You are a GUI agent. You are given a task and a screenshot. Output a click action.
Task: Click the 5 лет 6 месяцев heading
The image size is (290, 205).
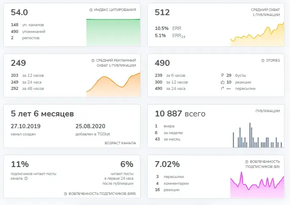point(42,114)
